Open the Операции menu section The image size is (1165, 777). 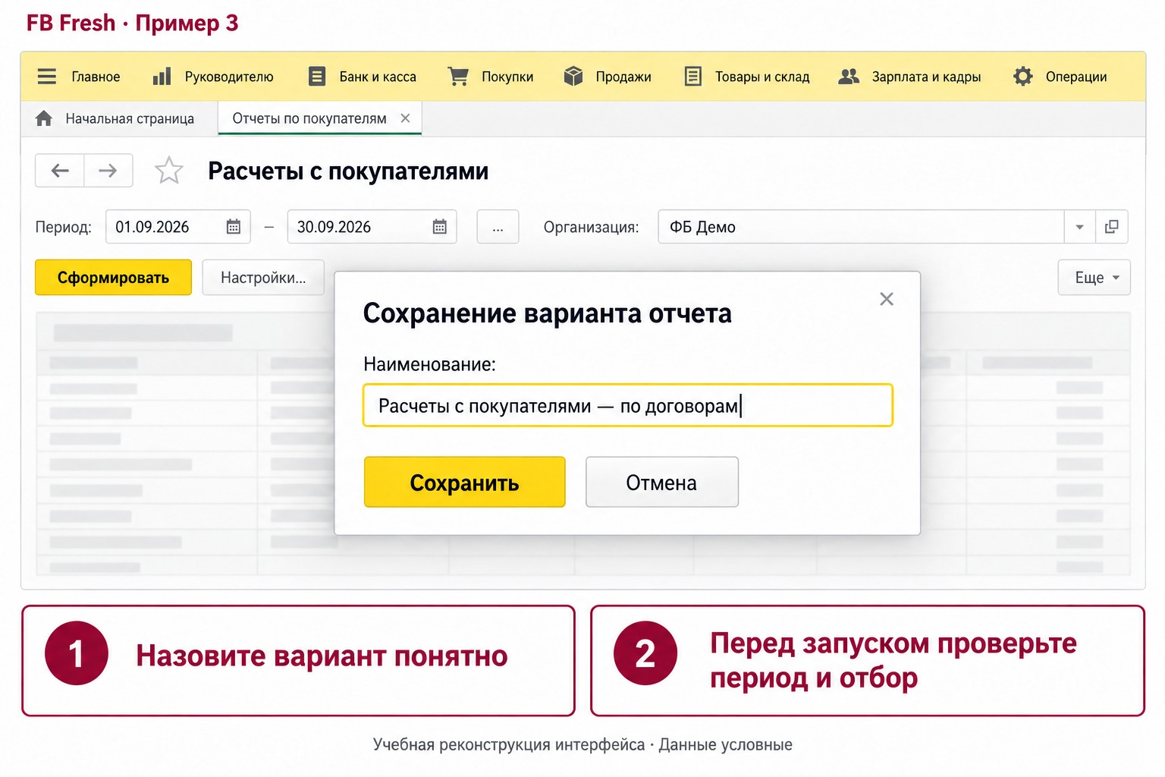(x=1076, y=77)
